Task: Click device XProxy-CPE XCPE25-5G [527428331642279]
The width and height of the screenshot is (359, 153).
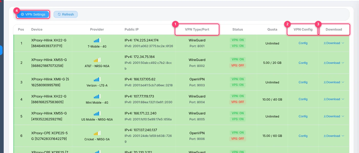Action: point(50,136)
